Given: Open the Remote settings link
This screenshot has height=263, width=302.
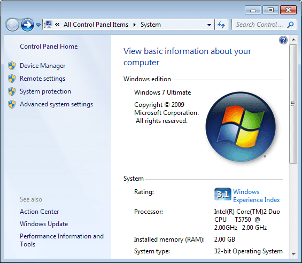Looking at the screenshot, I should coord(43,79).
